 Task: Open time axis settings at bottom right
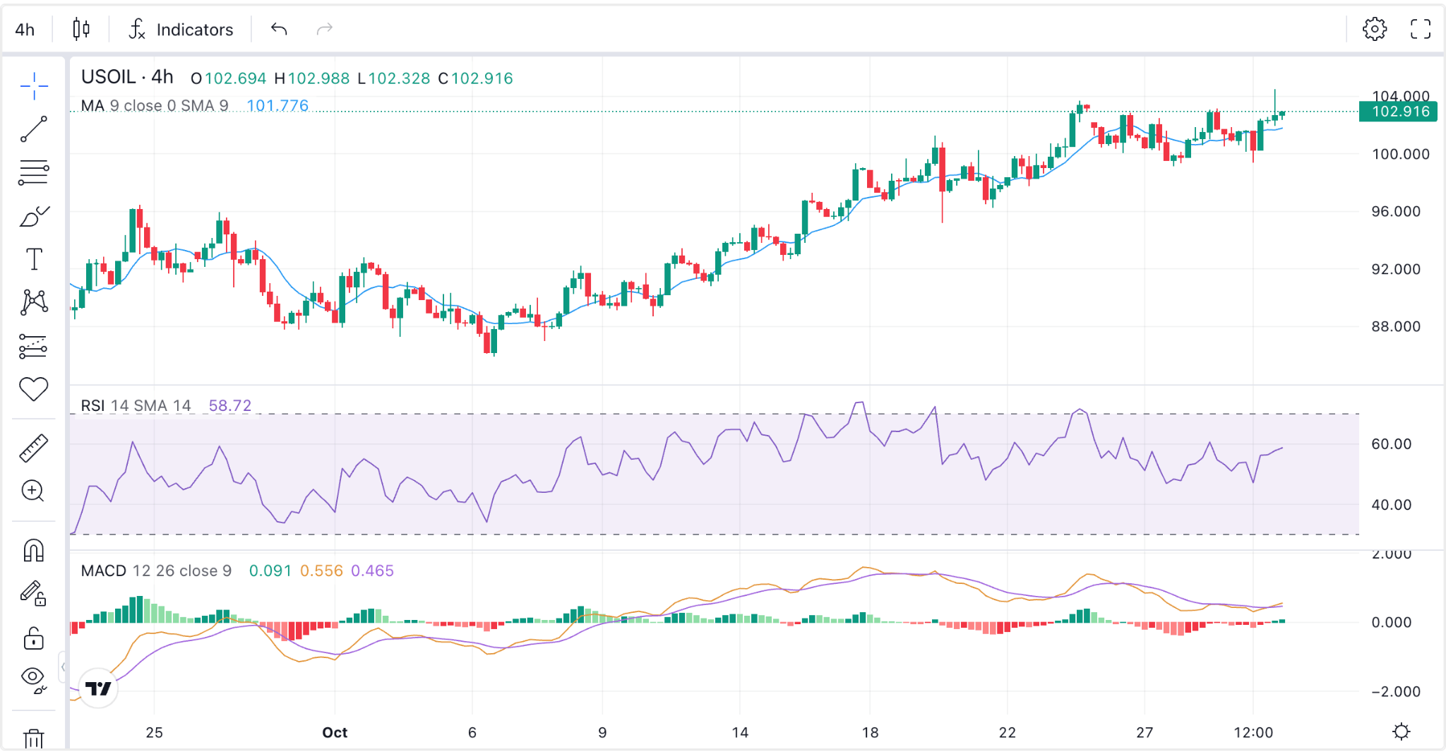coord(1402,732)
